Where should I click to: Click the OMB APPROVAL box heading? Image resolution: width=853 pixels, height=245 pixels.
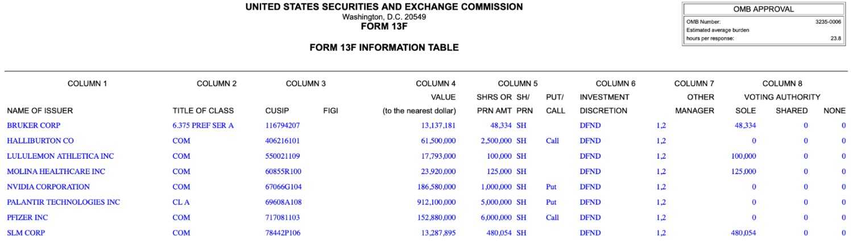tap(764, 9)
